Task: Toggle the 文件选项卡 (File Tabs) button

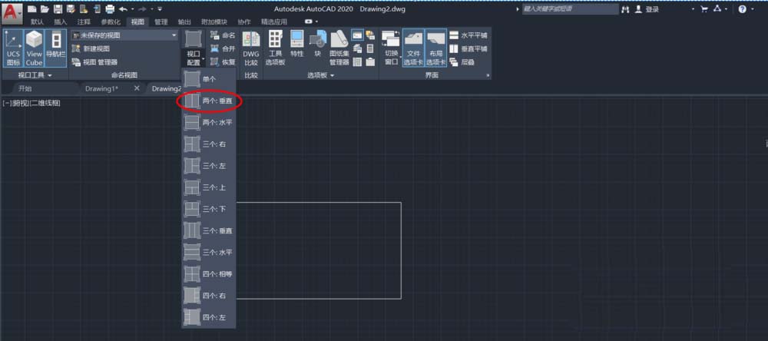Action: [413, 48]
